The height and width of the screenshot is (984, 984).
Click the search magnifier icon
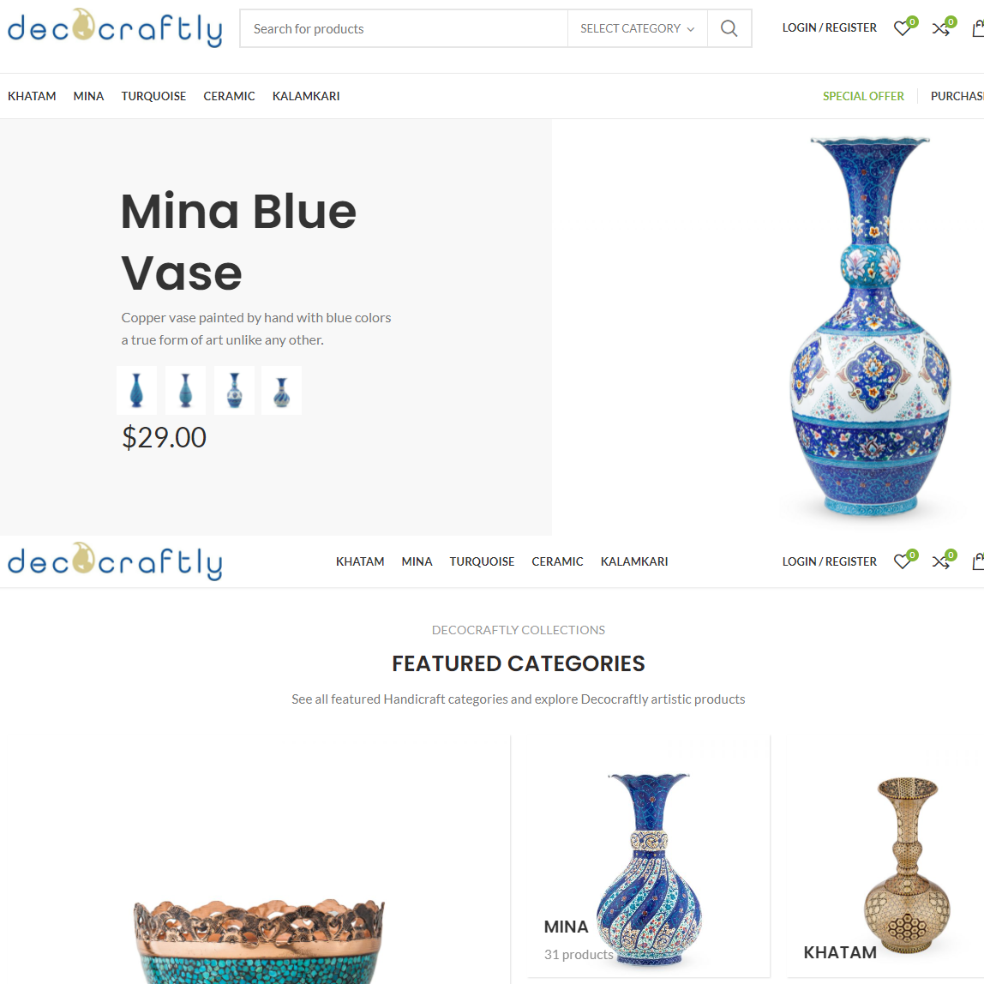(x=729, y=28)
